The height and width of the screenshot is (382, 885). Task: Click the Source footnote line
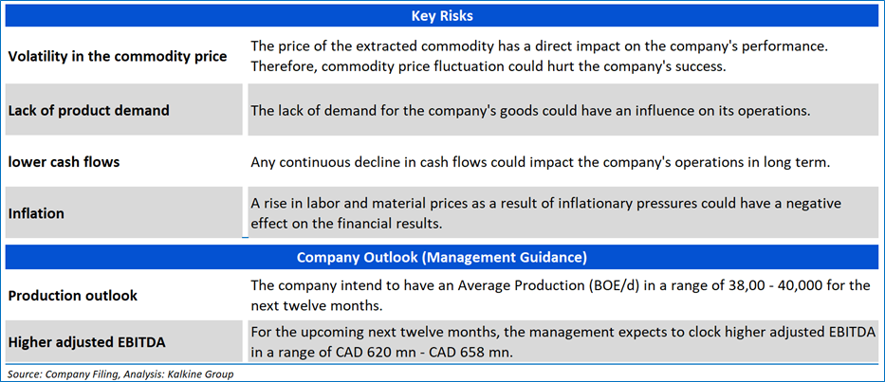[120, 373]
